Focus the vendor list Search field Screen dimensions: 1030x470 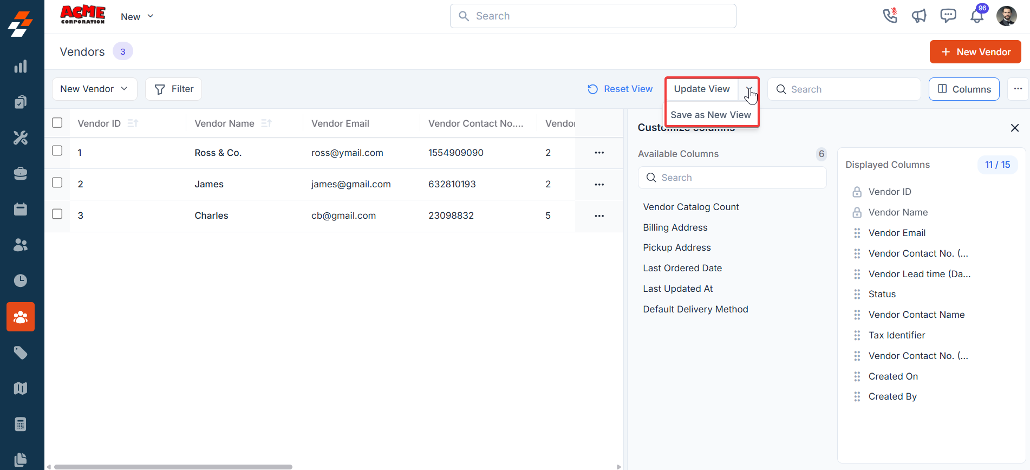point(844,89)
